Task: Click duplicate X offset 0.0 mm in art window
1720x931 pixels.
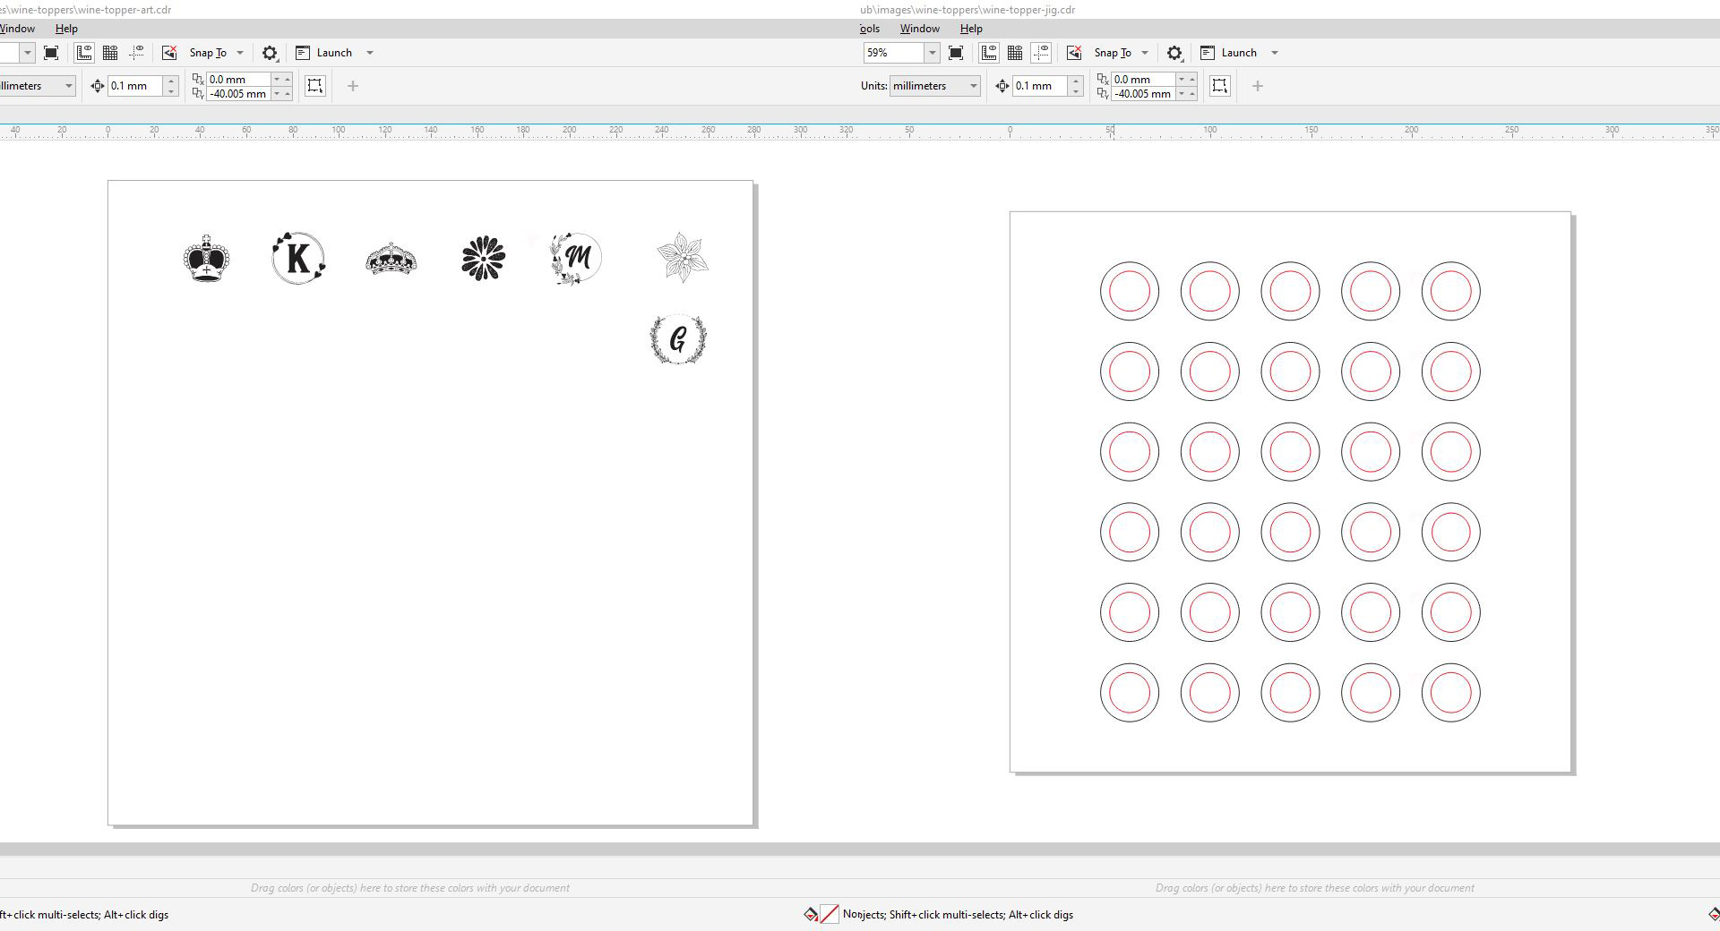Action: tap(238, 80)
